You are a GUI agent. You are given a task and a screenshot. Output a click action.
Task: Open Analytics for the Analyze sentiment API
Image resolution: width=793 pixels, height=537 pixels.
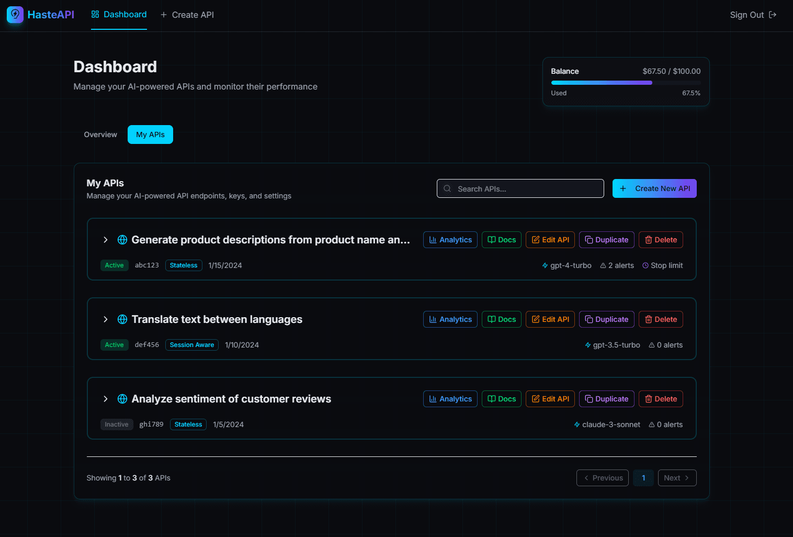coord(450,399)
